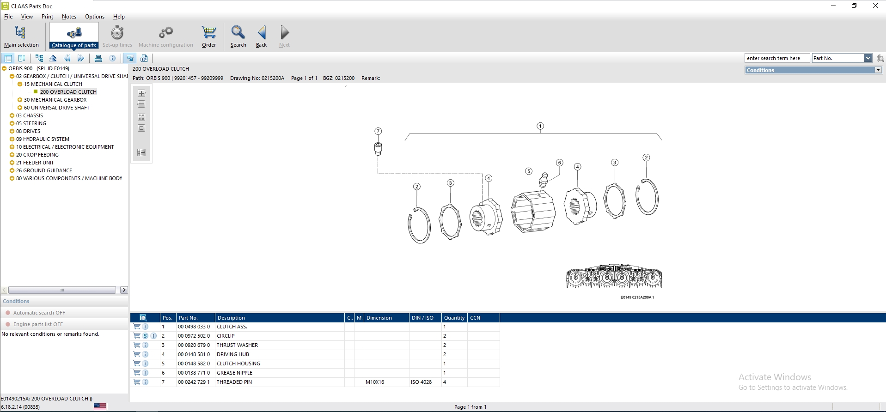This screenshot has height=412, width=886.
Task: Click callout 5 on the drawing
Action: coord(529,171)
